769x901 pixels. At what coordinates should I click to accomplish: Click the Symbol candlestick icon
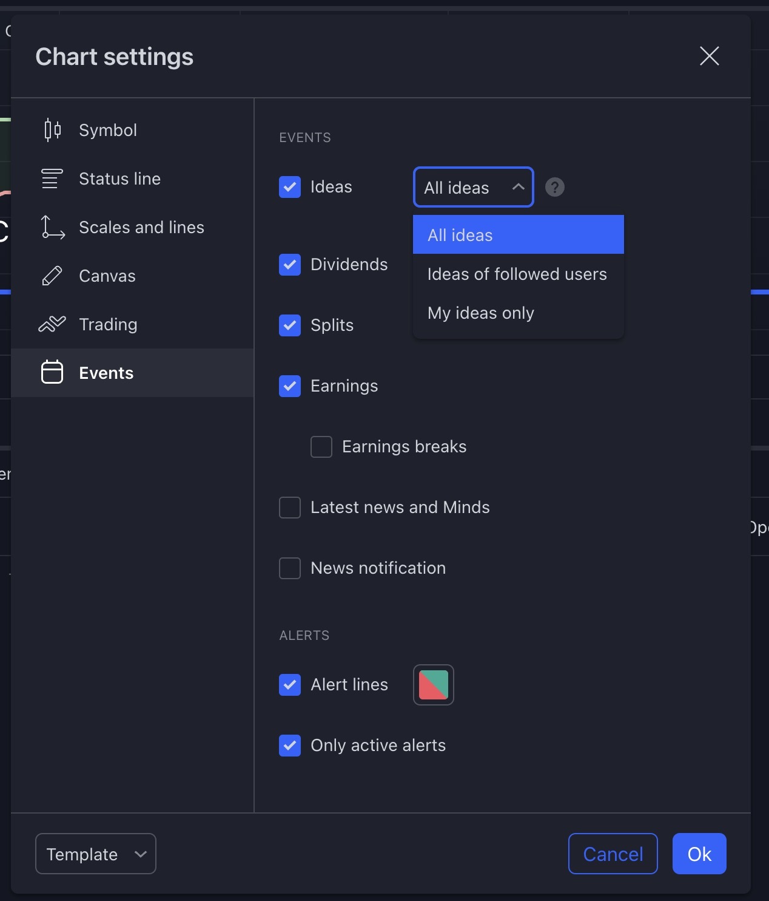pos(53,130)
